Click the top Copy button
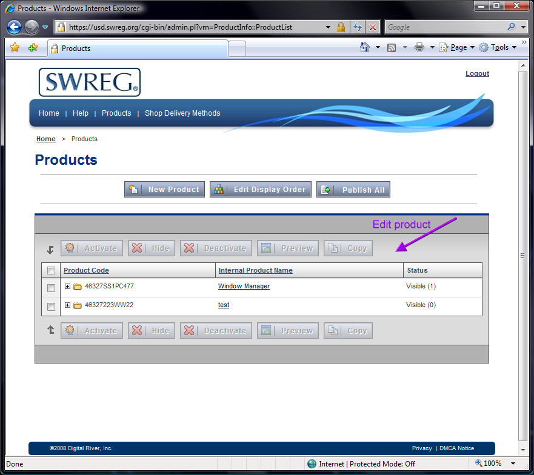Viewport: 534px width, 475px height. coord(348,248)
